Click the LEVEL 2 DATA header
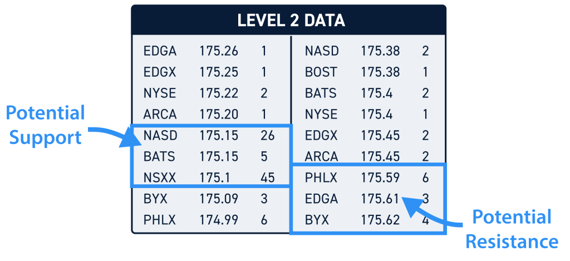The image size is (570, 261). tap(291, 21)
